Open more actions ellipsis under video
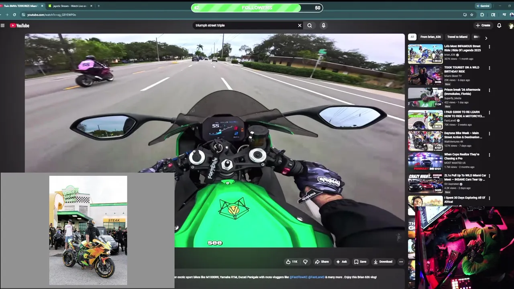 click(x=401, y=262)
